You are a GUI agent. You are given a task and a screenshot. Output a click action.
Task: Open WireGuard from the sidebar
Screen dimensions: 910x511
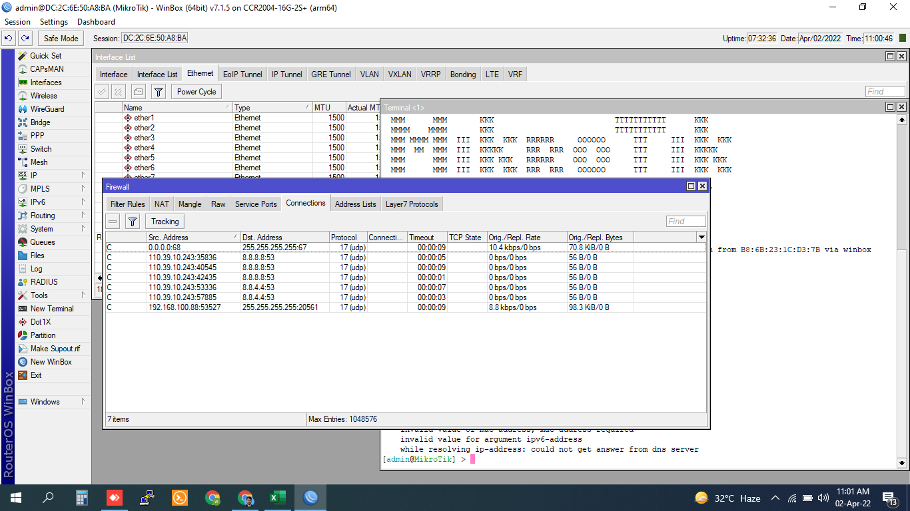[47, 109]
